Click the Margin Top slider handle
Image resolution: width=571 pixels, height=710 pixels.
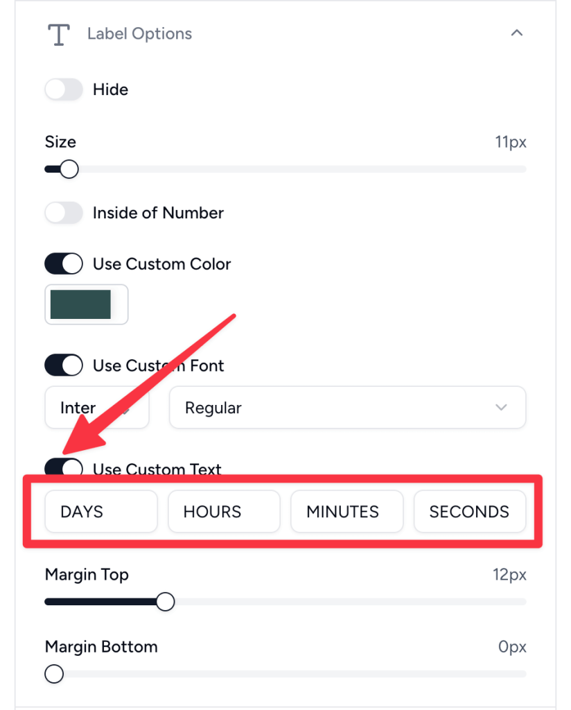166,602
